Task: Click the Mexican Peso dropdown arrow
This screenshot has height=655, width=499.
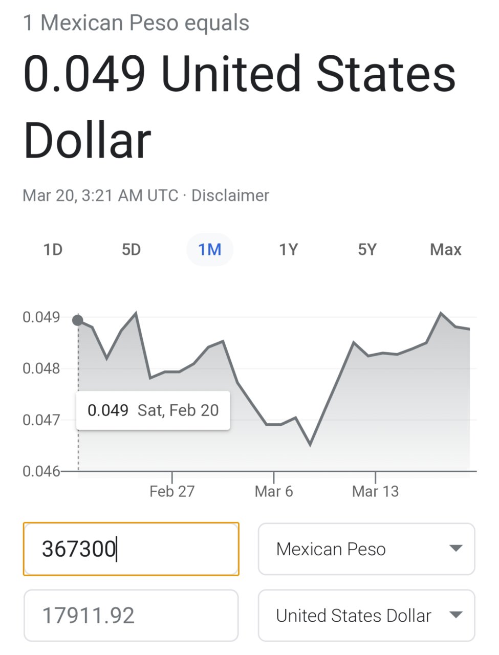Action: [x=455, y=549]
